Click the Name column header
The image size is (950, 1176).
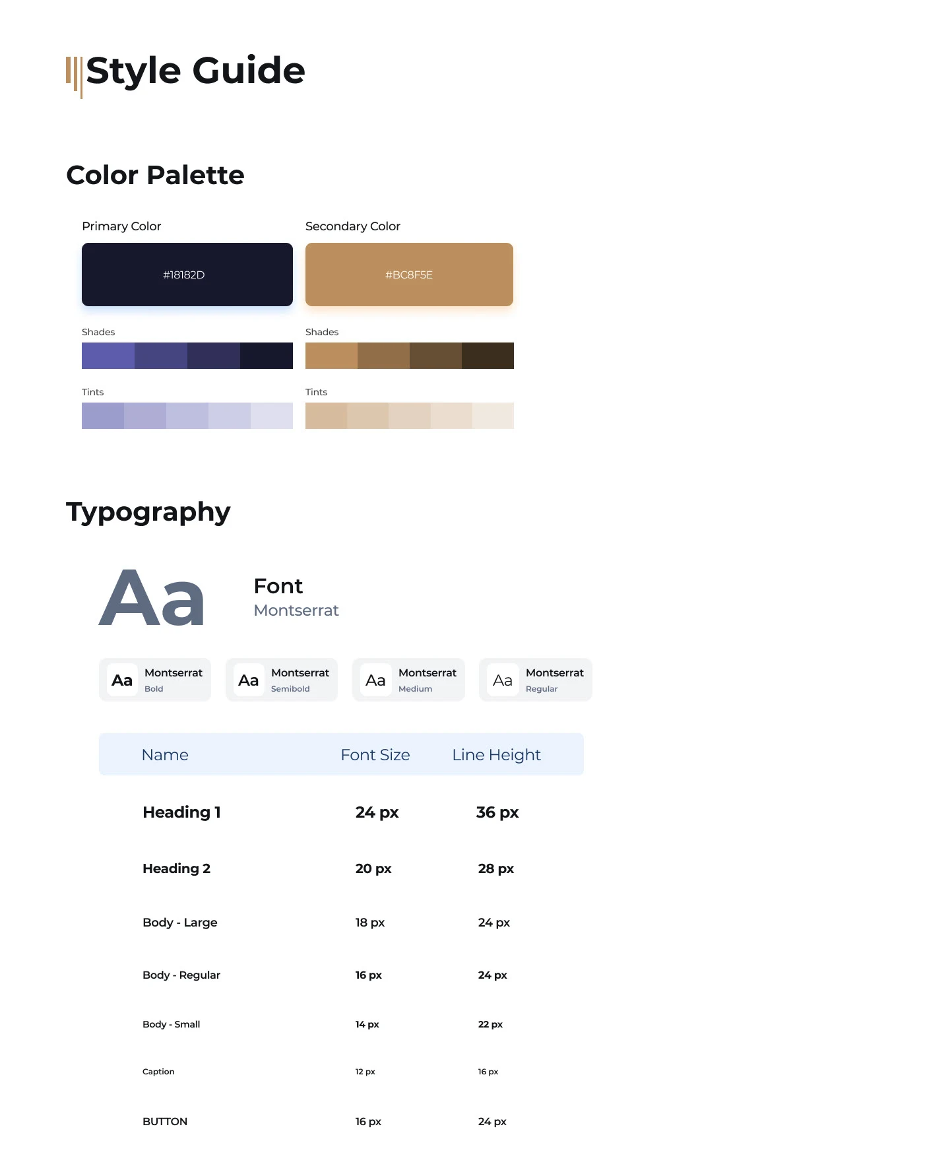[x=165, y=755]
